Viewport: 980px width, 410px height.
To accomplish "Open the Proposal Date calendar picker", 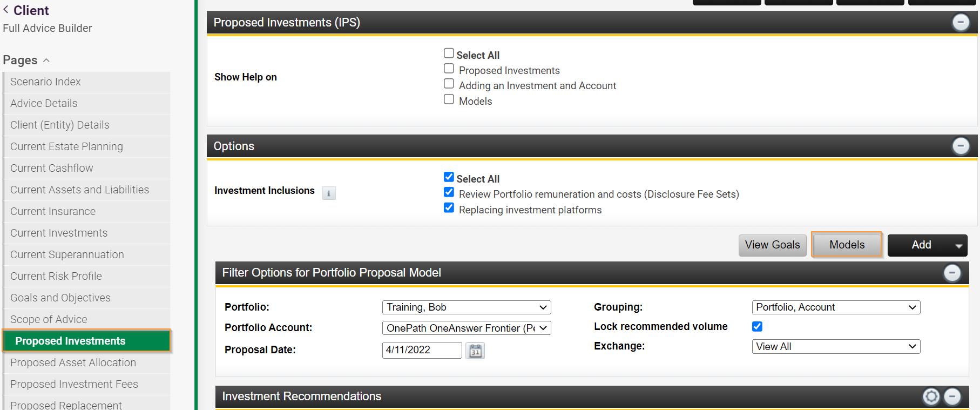I will pos(475,351).
